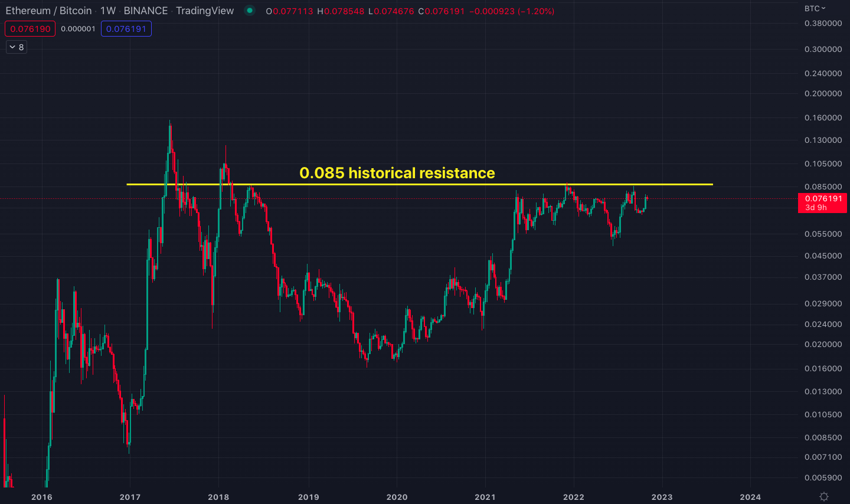Click the 0.005900 price axis label
The image size is (850, 504).
(823, 478)
